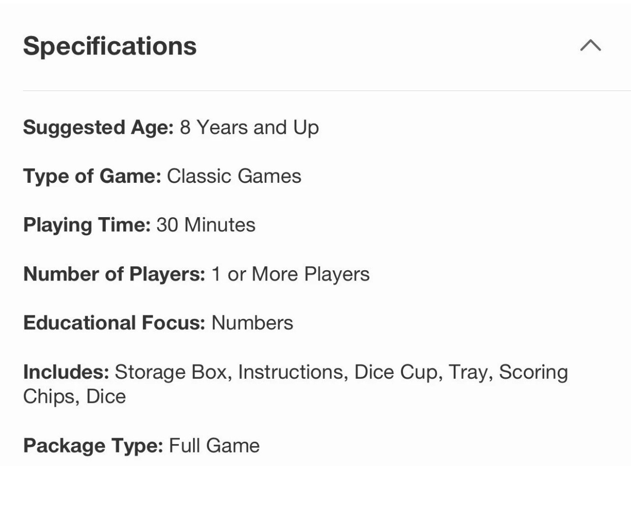Click the 30 Minutes value

coord(206,225)
